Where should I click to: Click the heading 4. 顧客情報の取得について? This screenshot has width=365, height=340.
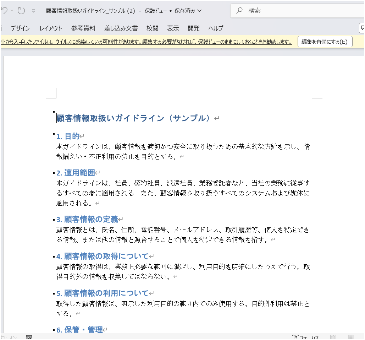[103, 256]
